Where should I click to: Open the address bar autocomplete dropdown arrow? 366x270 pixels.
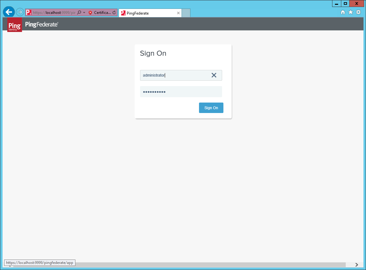84,13
